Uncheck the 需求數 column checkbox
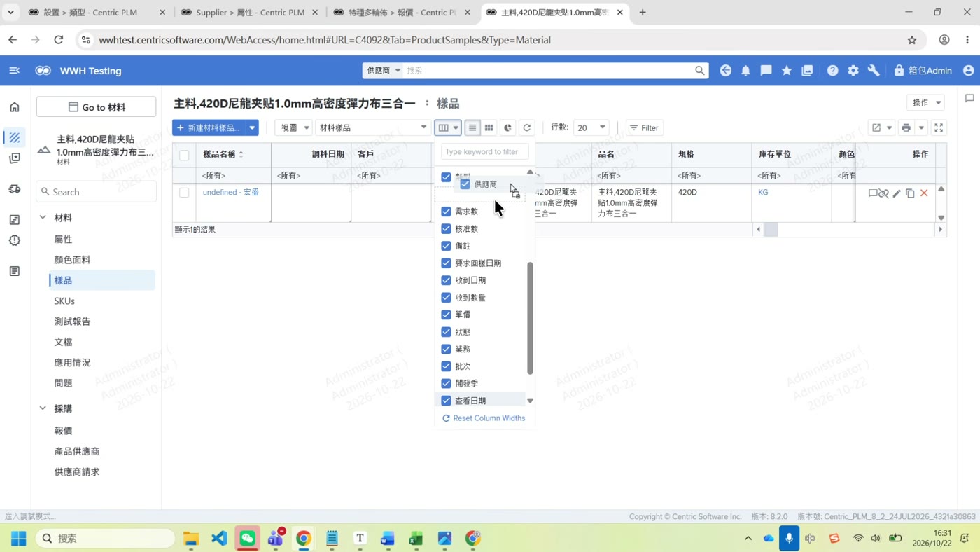Screen dimensions: 980x552 pos(446,212)
